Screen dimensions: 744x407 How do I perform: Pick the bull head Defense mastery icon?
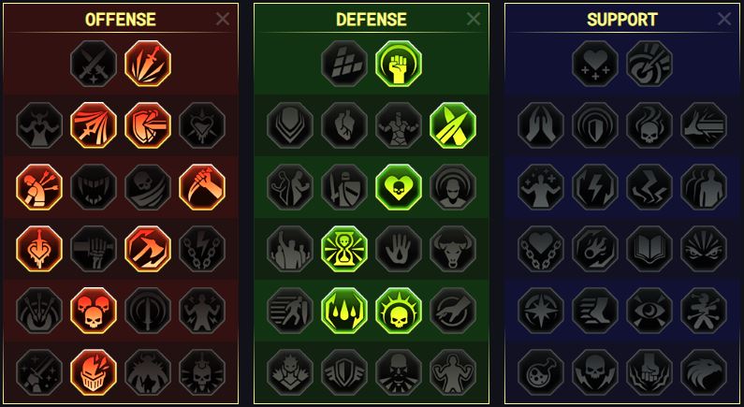click(x=453, y=249)
